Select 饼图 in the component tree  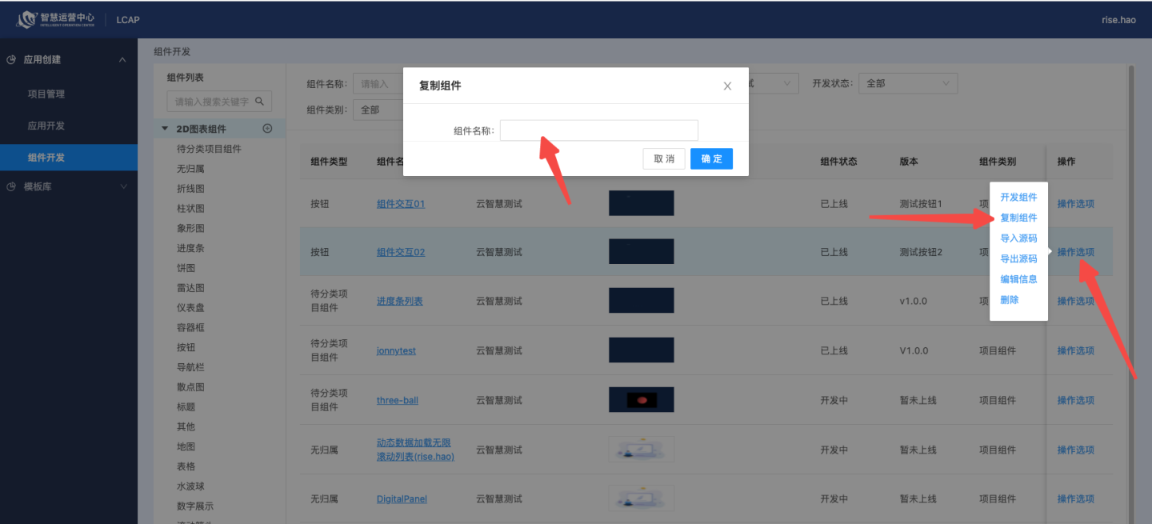186,268
